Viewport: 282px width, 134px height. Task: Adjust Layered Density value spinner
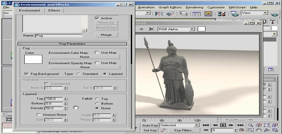coord(65,108)
